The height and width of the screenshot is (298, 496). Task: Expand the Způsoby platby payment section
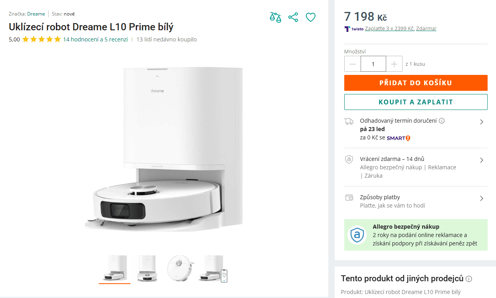point(482,197)
